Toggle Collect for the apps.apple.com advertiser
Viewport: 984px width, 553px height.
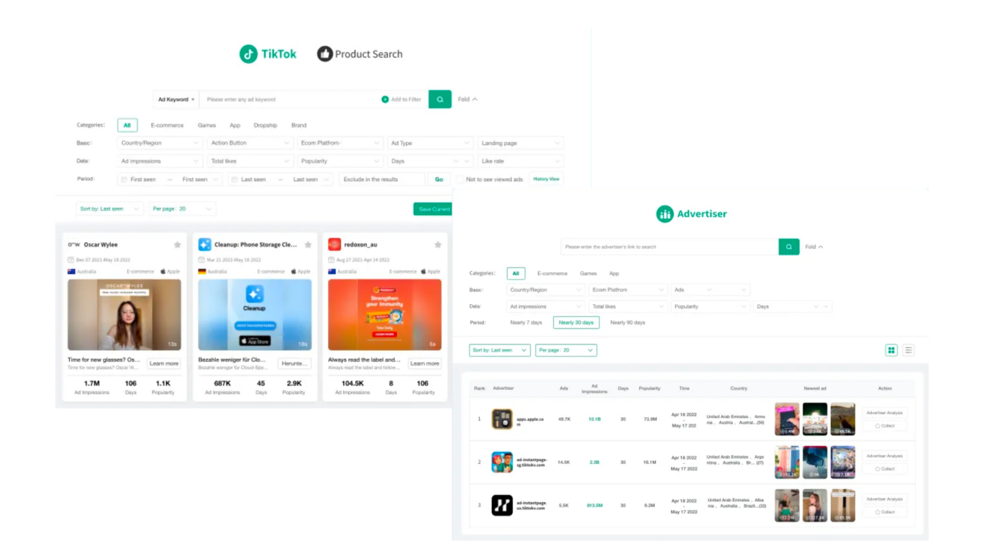pyautogui.click(x=885, y=426)
